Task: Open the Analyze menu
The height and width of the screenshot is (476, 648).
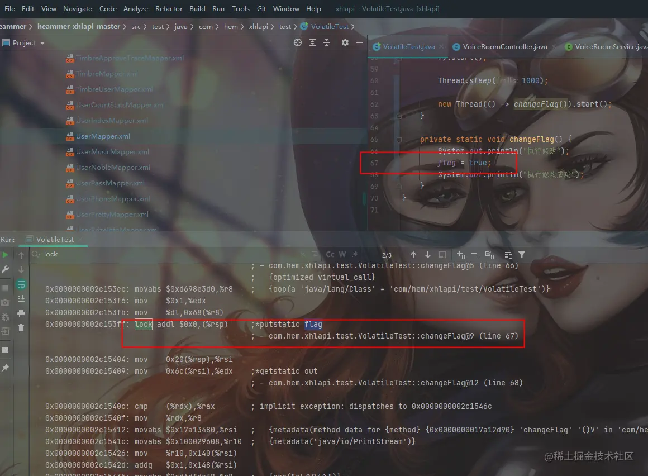Action: pos(136,9)
